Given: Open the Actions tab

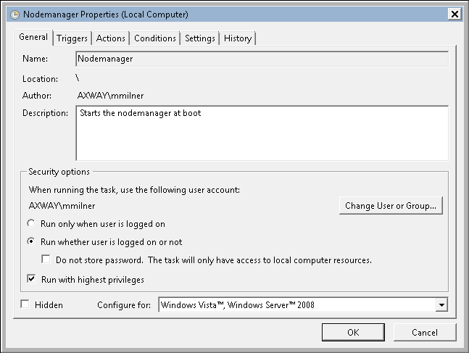Looking at the screenshot, I should pyautogui.click(x=111, y=38).
